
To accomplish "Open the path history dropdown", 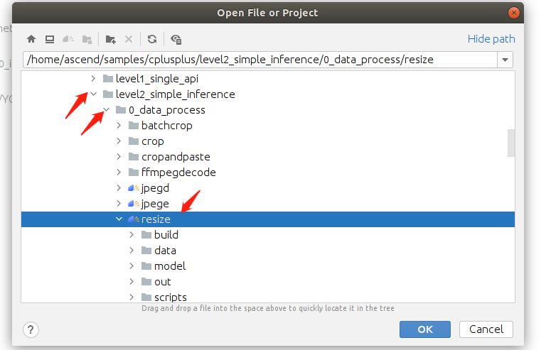I will pyautogui.click(x=505, y=60).
